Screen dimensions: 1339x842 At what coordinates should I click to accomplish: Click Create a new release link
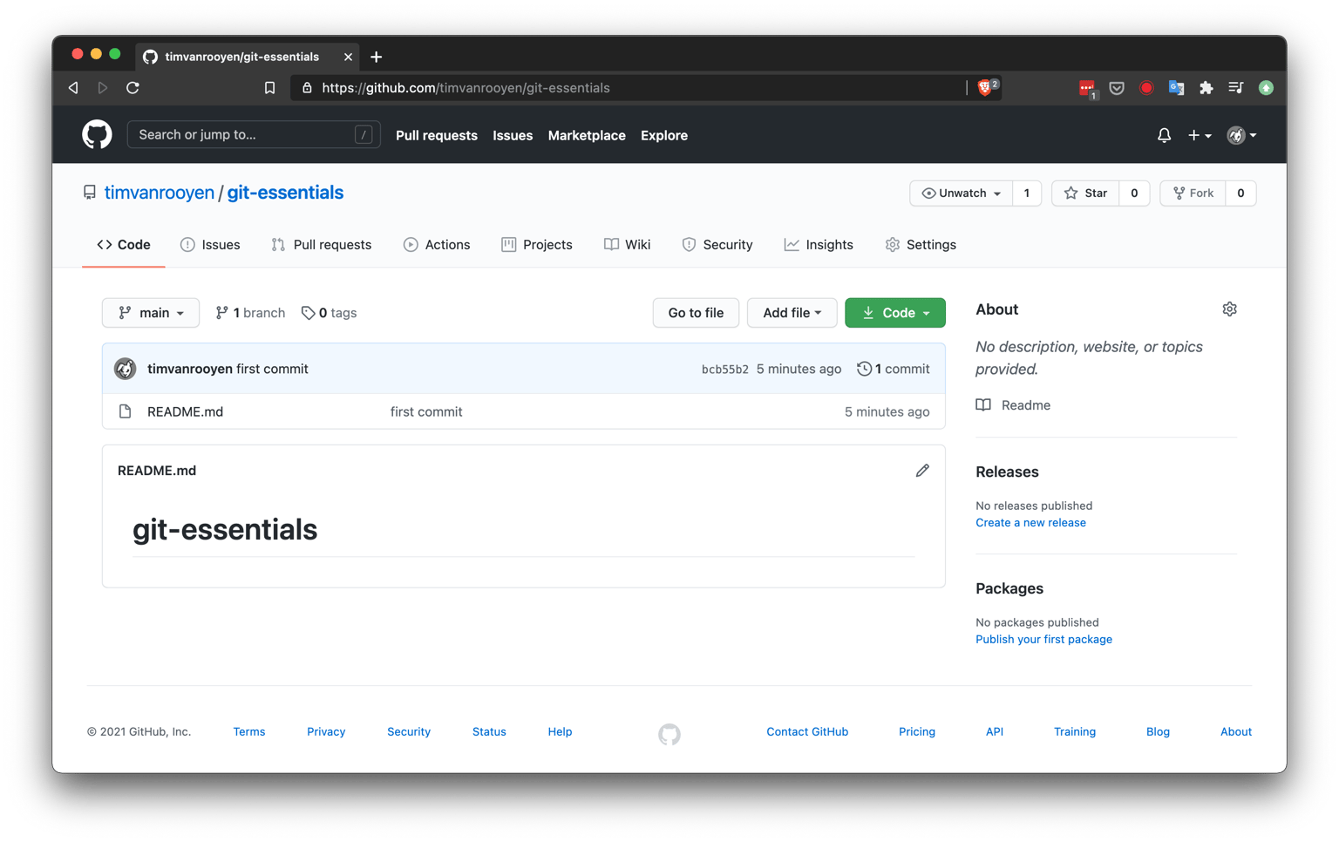tap(1030, 523)
